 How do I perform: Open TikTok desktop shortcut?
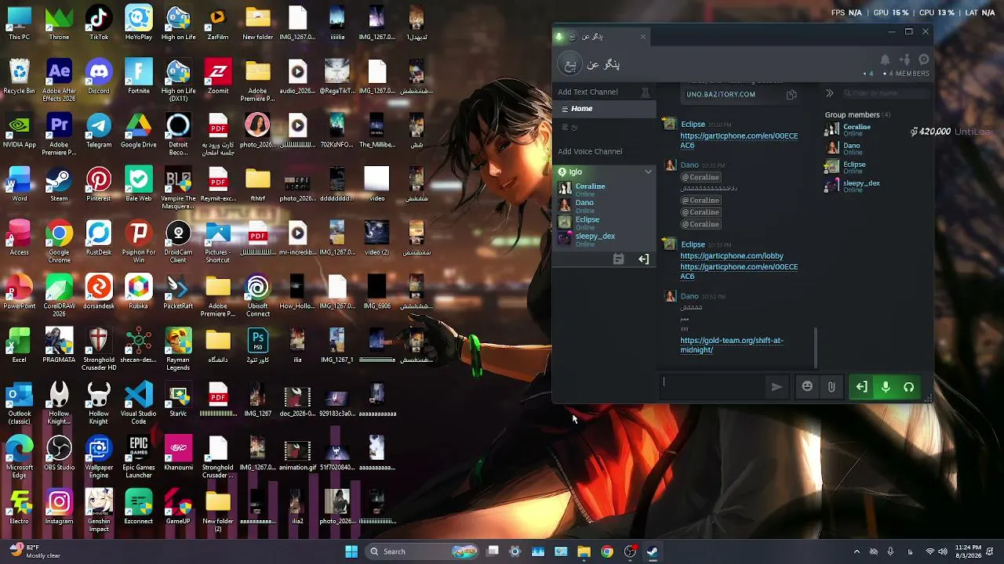99,23
